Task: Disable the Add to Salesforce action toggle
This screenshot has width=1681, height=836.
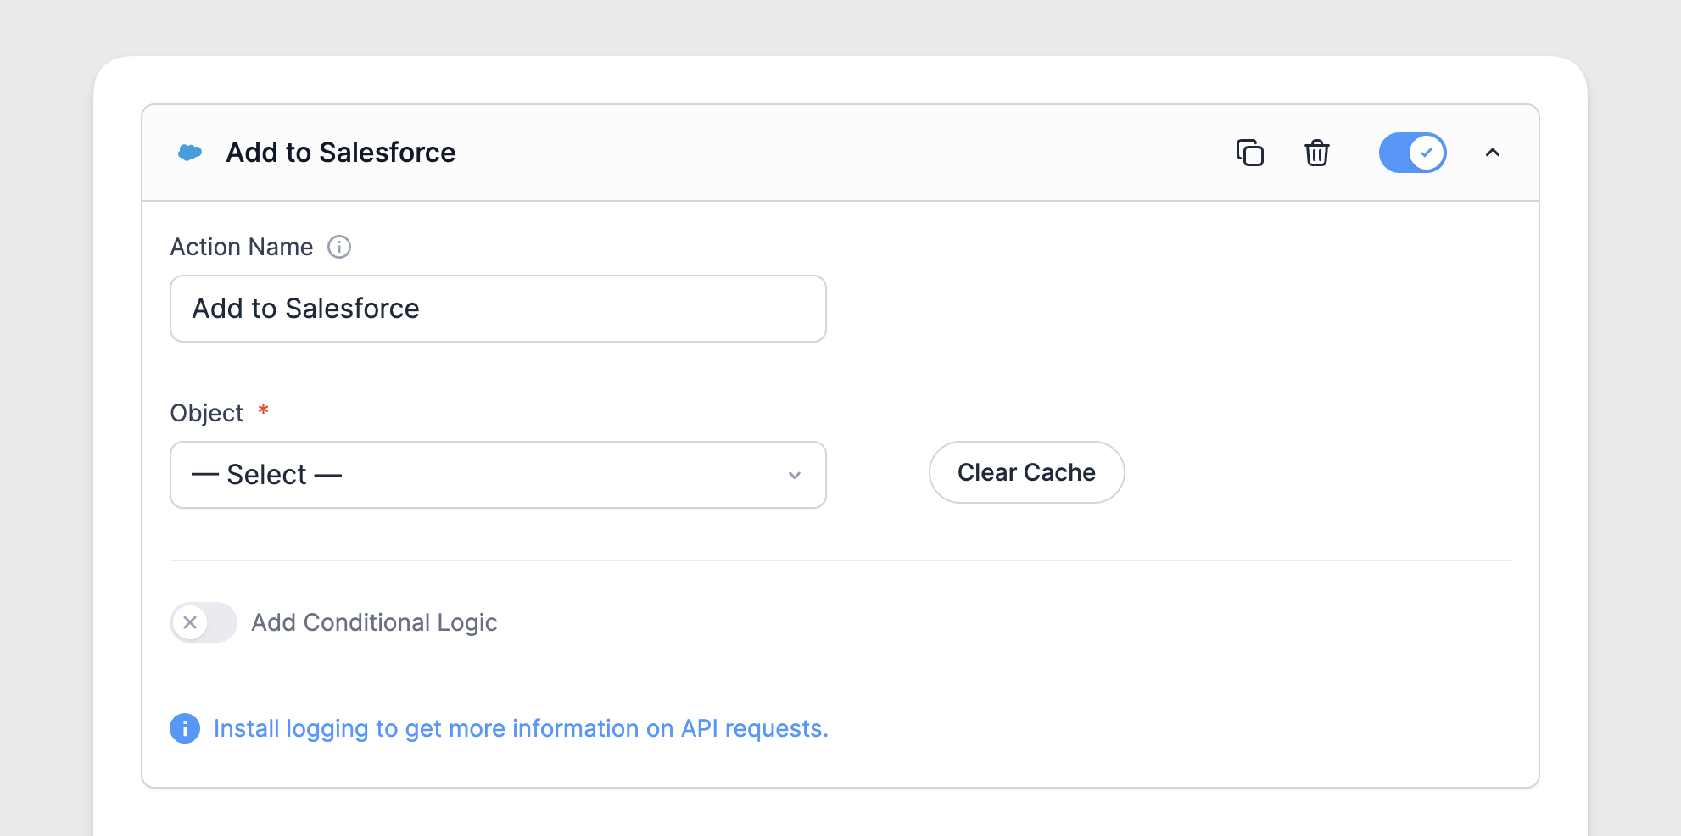Action: pyautogui.click(x=1412, y=153)
